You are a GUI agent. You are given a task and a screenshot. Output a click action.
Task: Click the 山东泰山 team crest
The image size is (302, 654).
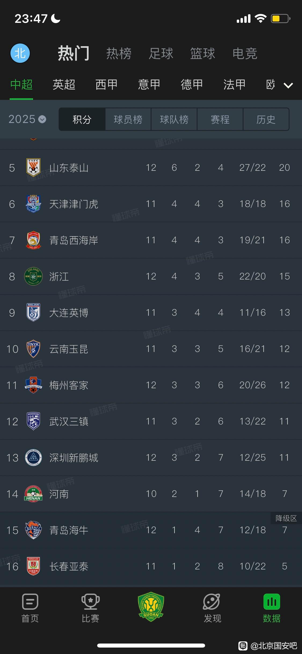tap(33, 167)
